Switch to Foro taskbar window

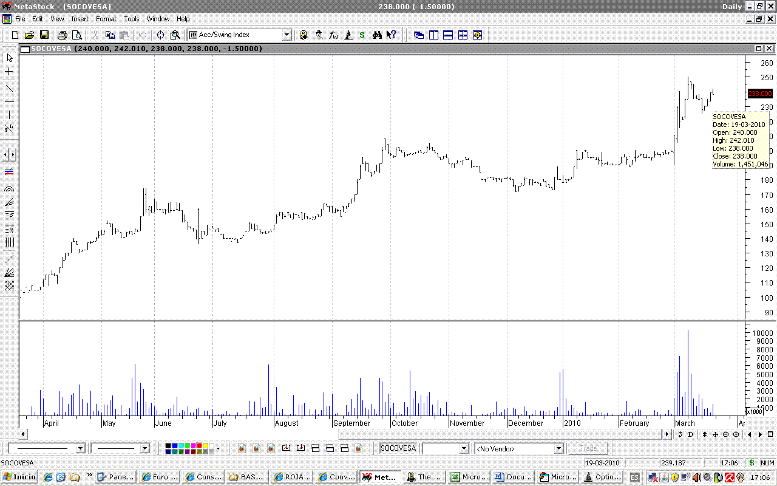tap(160, 477)
